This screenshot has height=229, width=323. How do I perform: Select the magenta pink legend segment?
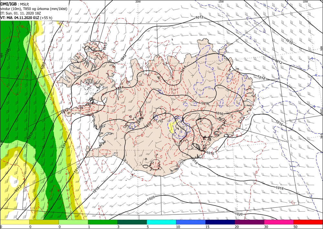[x=279, y=222]
